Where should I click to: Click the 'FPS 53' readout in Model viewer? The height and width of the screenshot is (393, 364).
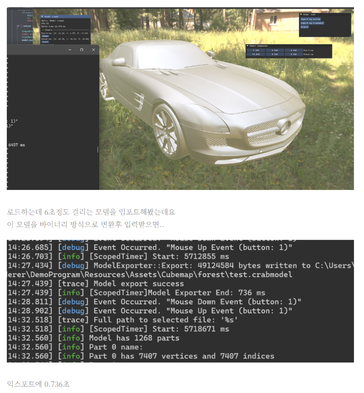pos(44,24)
